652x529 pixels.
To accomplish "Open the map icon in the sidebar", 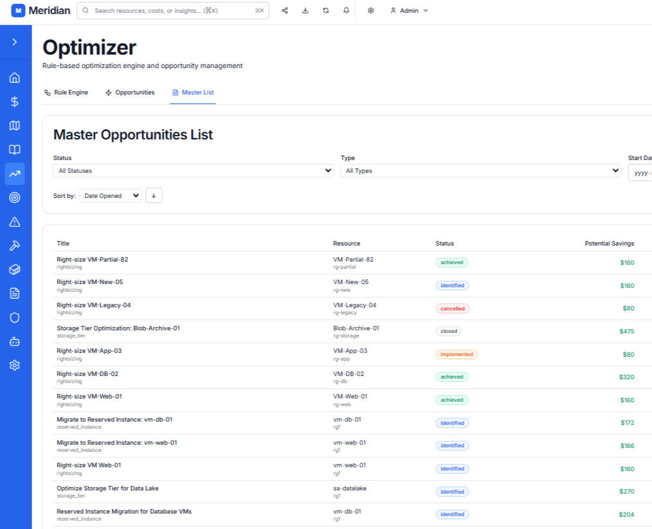I will [x=15, y=125].
